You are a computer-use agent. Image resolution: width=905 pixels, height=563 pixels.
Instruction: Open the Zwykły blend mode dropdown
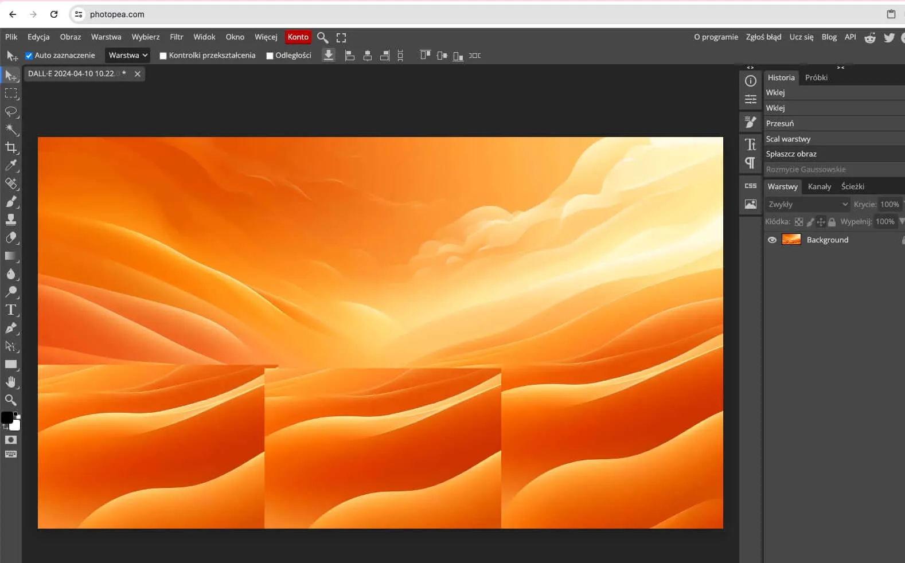808,204
